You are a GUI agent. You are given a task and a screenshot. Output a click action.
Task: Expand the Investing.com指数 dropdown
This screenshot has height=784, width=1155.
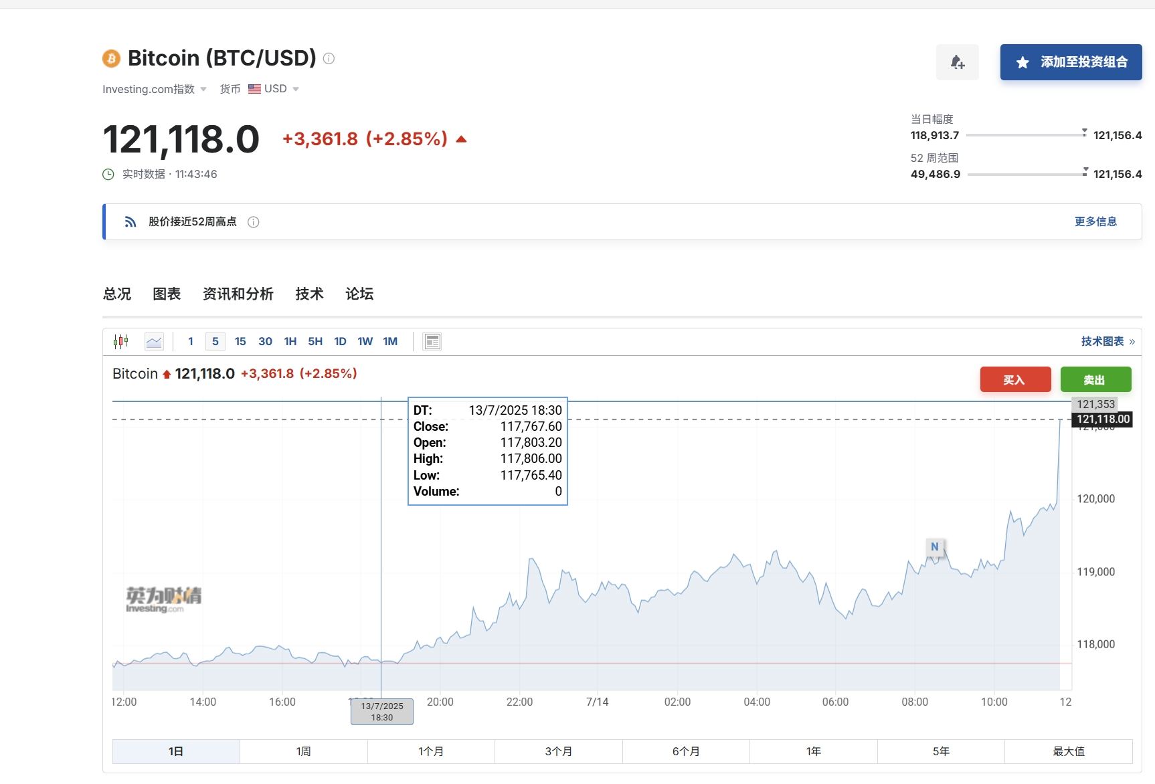tap(154, 89)
